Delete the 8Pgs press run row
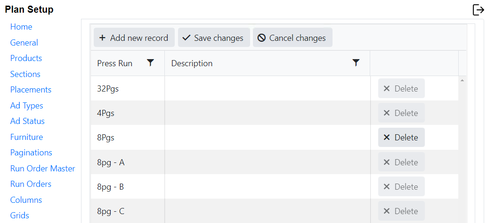 coord(401,138)
